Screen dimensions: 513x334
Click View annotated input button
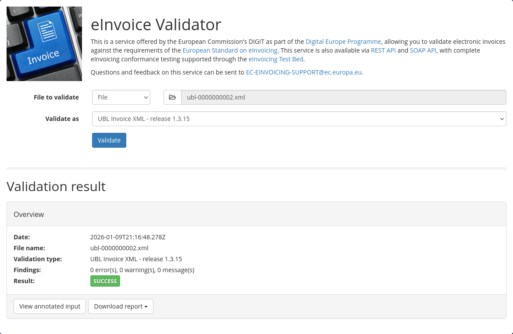(50, 306)
